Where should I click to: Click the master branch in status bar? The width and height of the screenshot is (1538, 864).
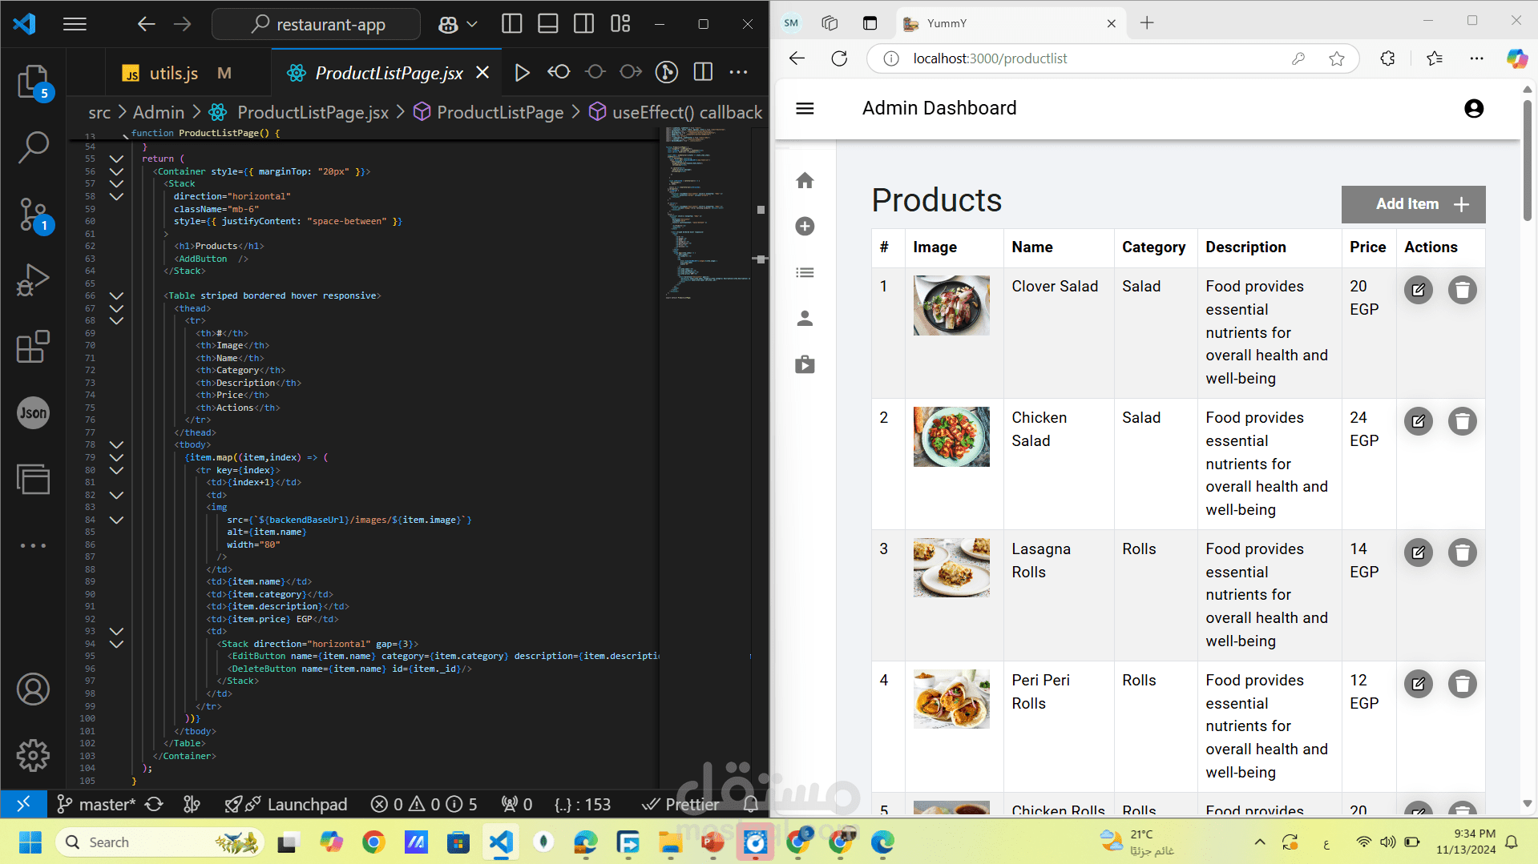[x=96, y=805]
